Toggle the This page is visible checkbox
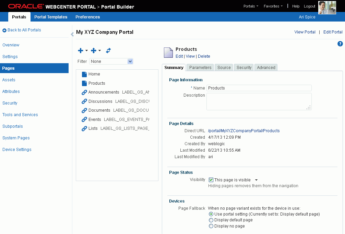This screenshot has height=234, width=345. tap(211, 180)
